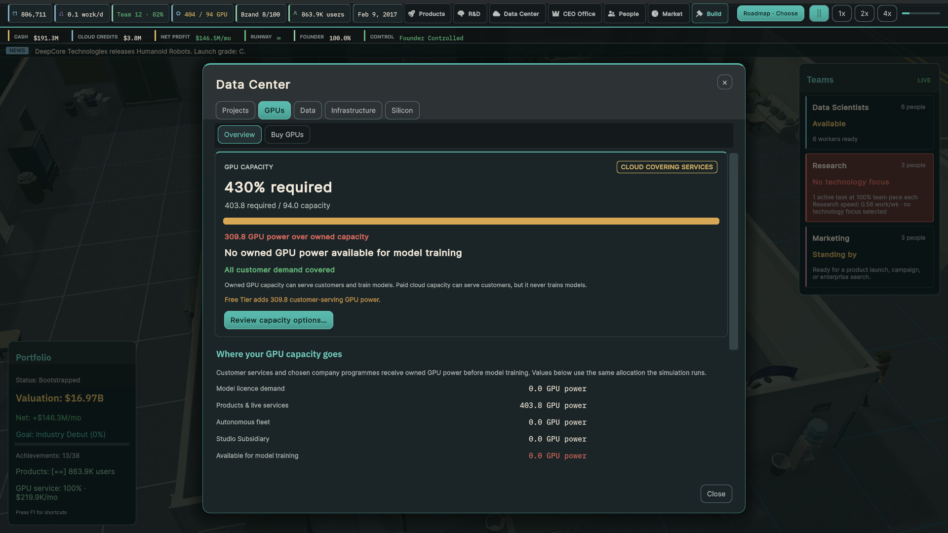Open CEO Office with crown icon
The image size is (948, 533).
[x=574, y=14]
